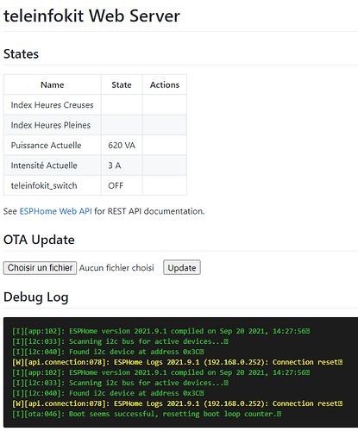Click the 620 VA state value
Screen dimensions: 358x431
click(x=122, y=146)
